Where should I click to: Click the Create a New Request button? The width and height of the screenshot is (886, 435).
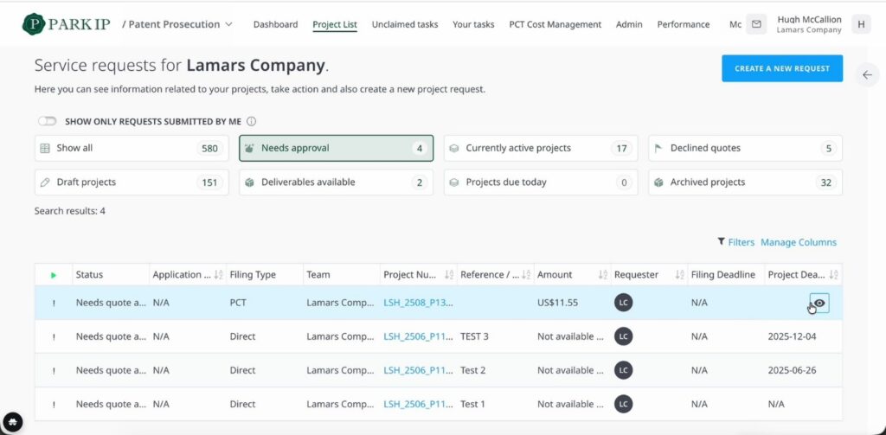coord(782,68)
